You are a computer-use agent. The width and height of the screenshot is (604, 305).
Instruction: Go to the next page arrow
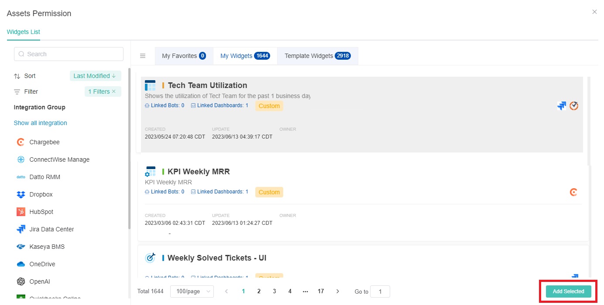point(337,291)
